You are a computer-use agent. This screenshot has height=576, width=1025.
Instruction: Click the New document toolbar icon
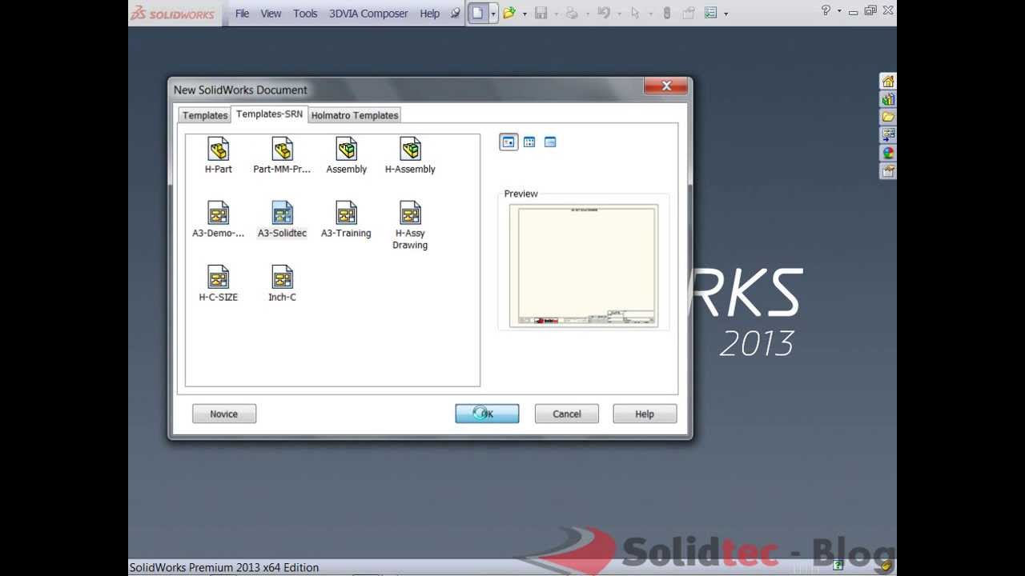tap(478, 13)
